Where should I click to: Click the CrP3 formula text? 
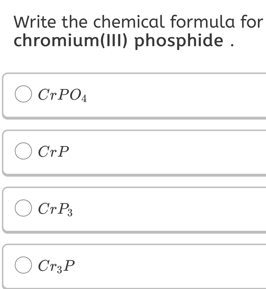[55, 209]
